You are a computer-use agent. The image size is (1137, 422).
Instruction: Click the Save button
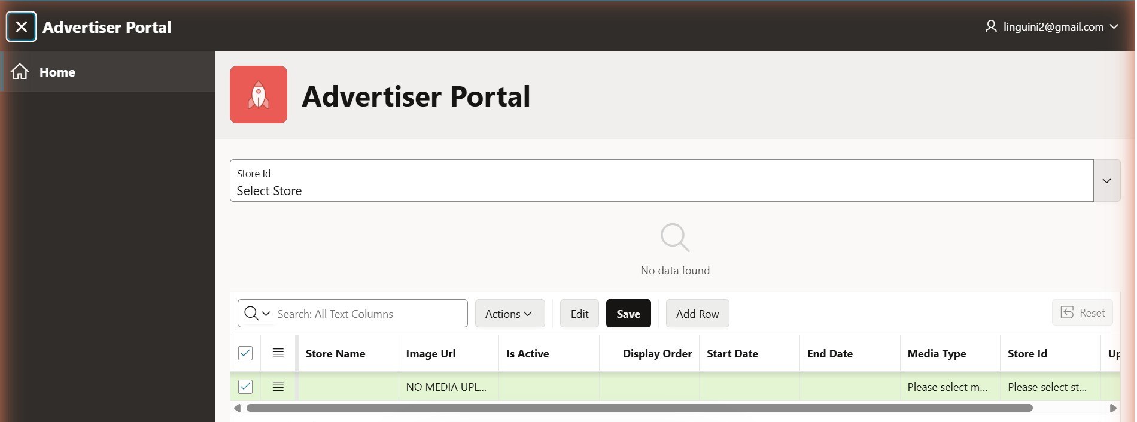tap(628, 314)
